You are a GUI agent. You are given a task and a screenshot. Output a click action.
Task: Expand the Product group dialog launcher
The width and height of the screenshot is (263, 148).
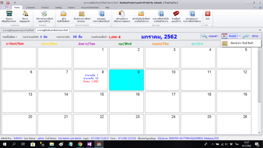54,26
